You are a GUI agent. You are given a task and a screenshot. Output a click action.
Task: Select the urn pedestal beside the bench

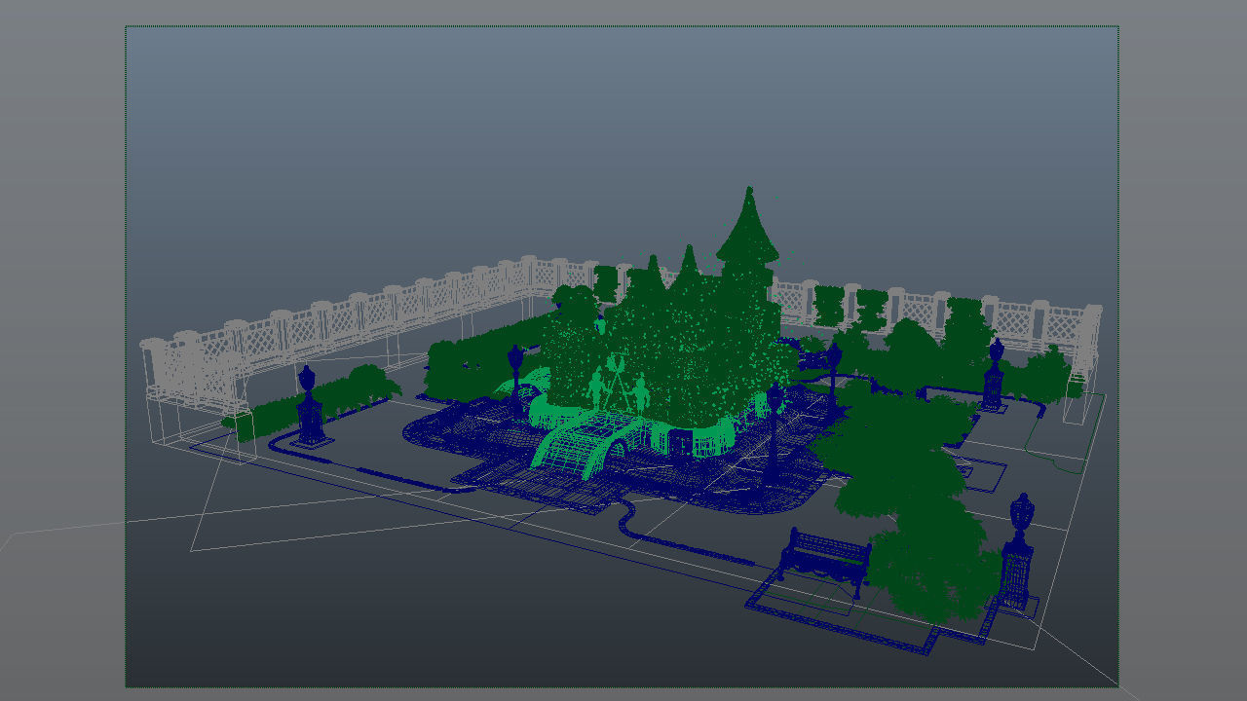[x=1018, y=552]
